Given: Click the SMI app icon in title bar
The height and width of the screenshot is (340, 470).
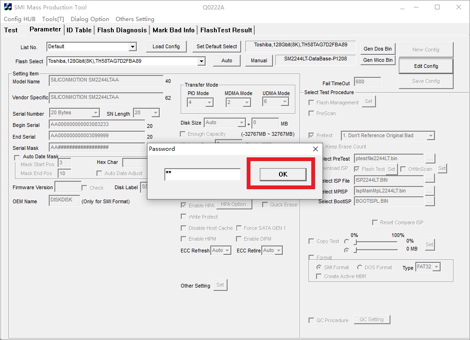Looking at the screenshot, I should point(8,7).
